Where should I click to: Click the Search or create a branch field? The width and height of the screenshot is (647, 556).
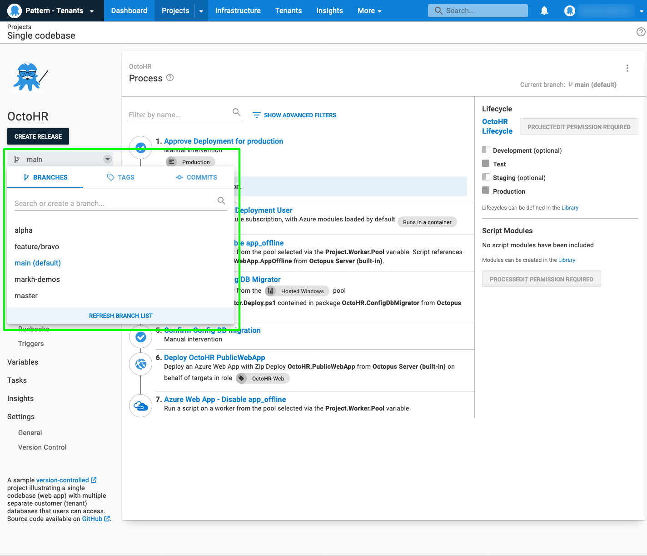(x=114, y=203)
